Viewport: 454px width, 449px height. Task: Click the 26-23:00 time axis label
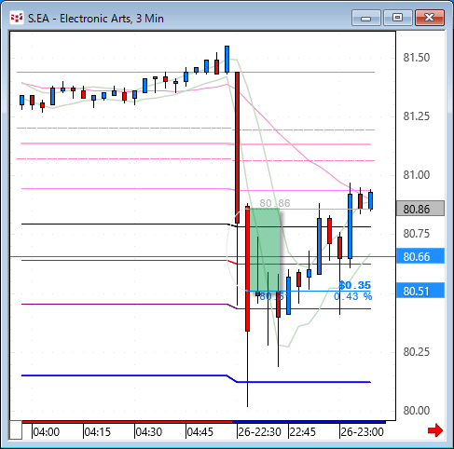point(363,432)
